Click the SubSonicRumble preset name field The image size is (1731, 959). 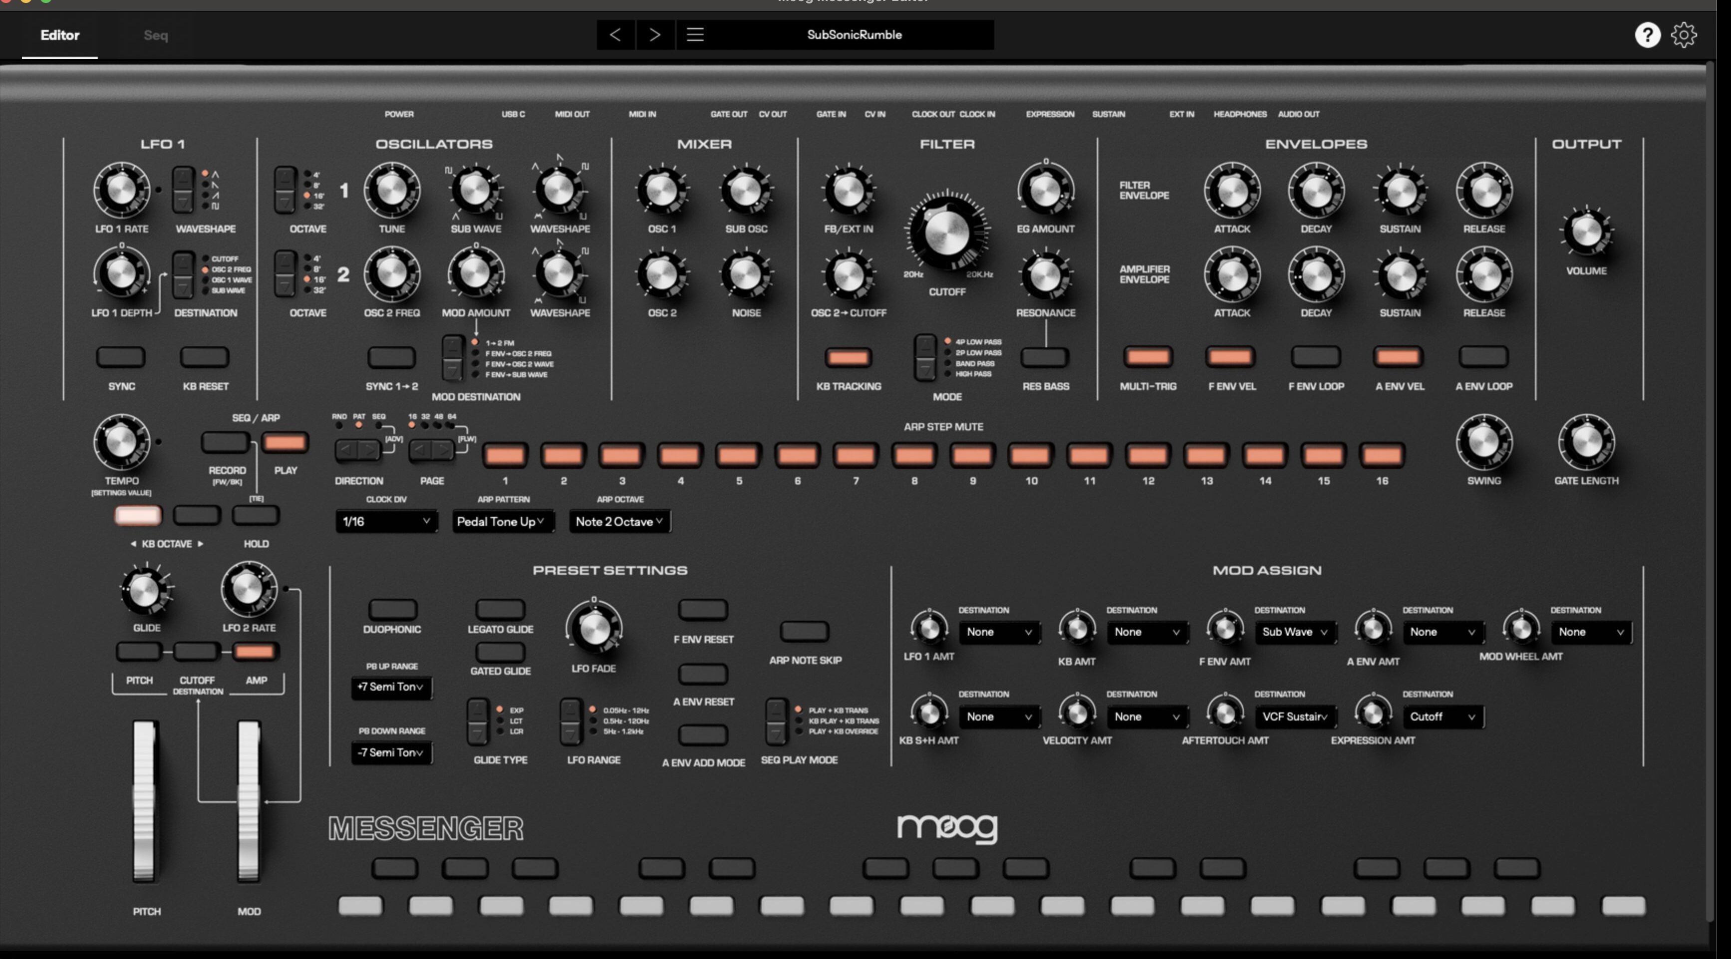coord(854,35)
